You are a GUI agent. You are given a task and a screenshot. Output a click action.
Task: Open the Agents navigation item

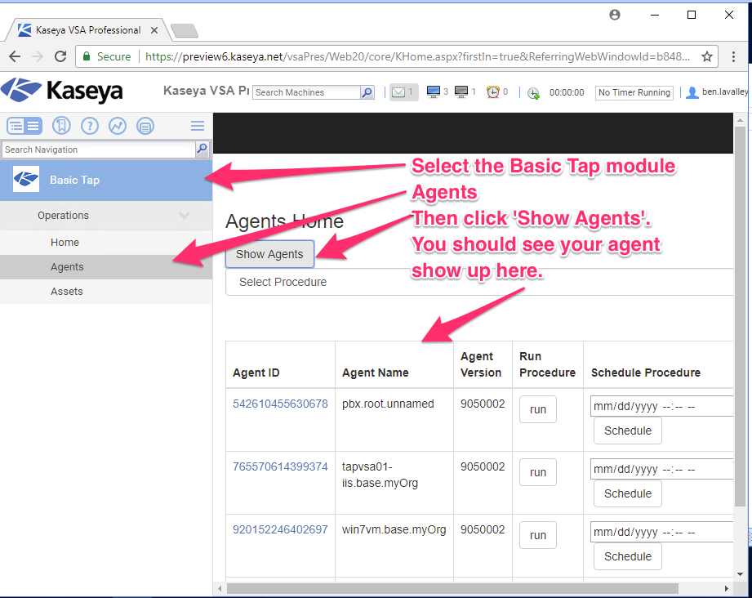tap(106, 267)
